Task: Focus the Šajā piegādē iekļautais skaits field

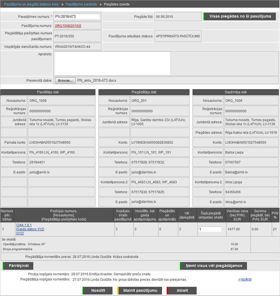Action: 210,229
